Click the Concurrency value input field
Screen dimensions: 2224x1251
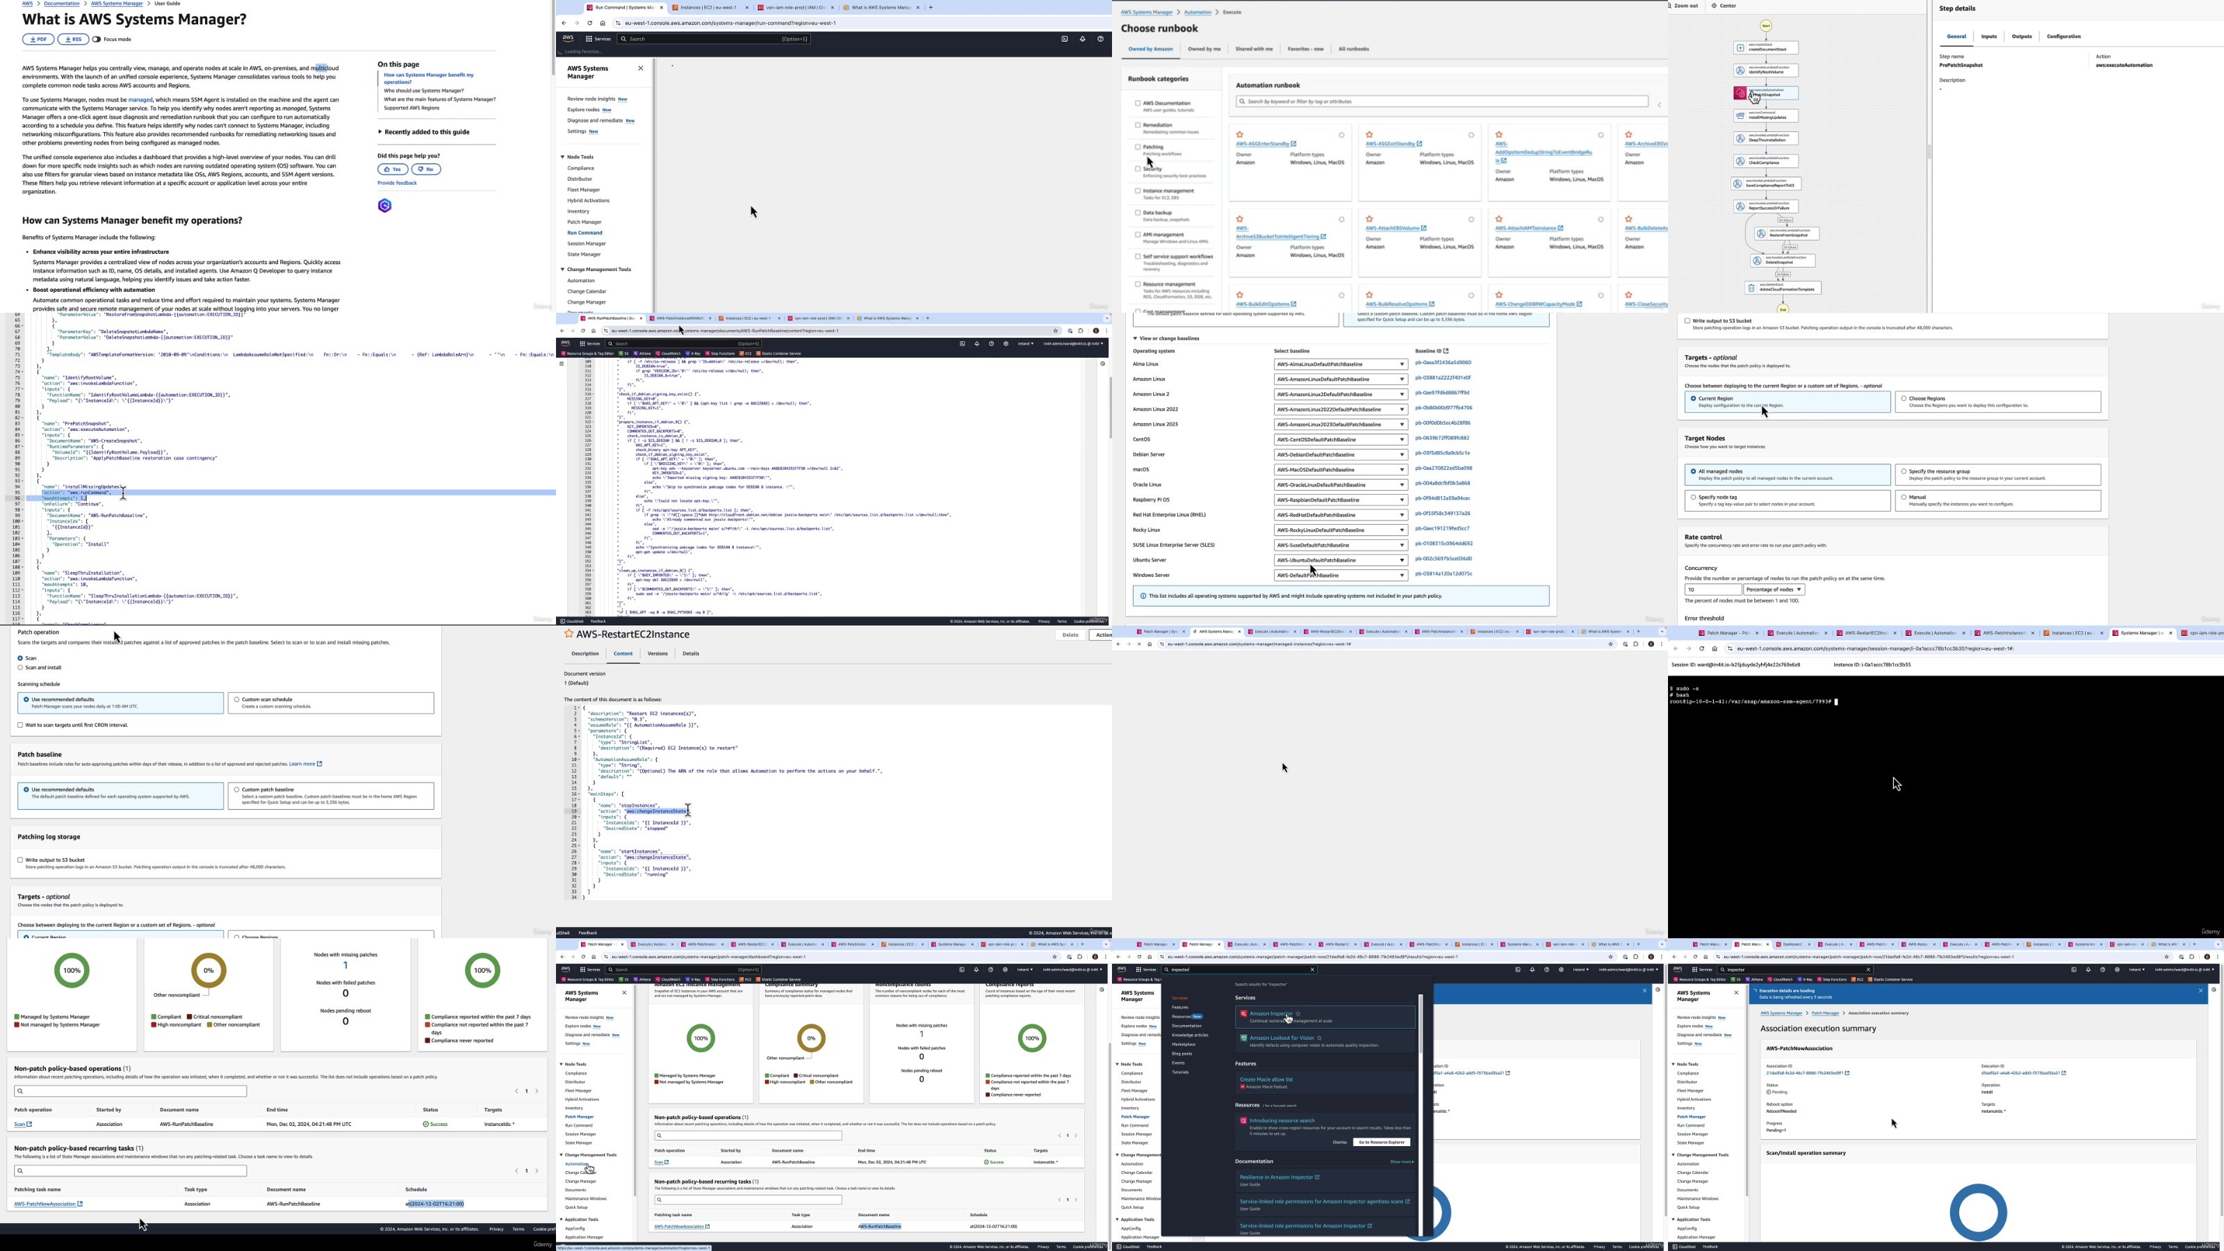[x=1713, y=589]
